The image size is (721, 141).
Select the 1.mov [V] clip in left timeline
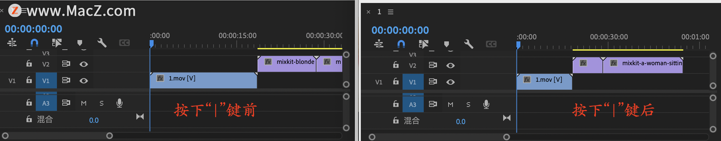(204, 80)
